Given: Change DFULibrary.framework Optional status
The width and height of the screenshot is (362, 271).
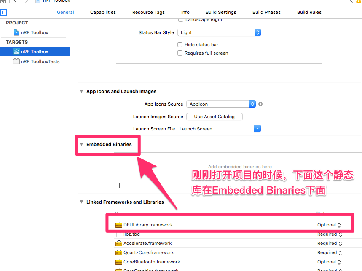Looking at the screenshot, I should coord(329,225).
